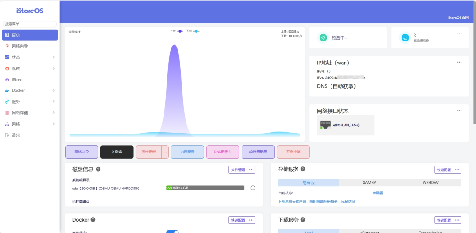Screen dimensions: 476x233
Task: Click 快速配置 in Docker card
Action: 238,220
